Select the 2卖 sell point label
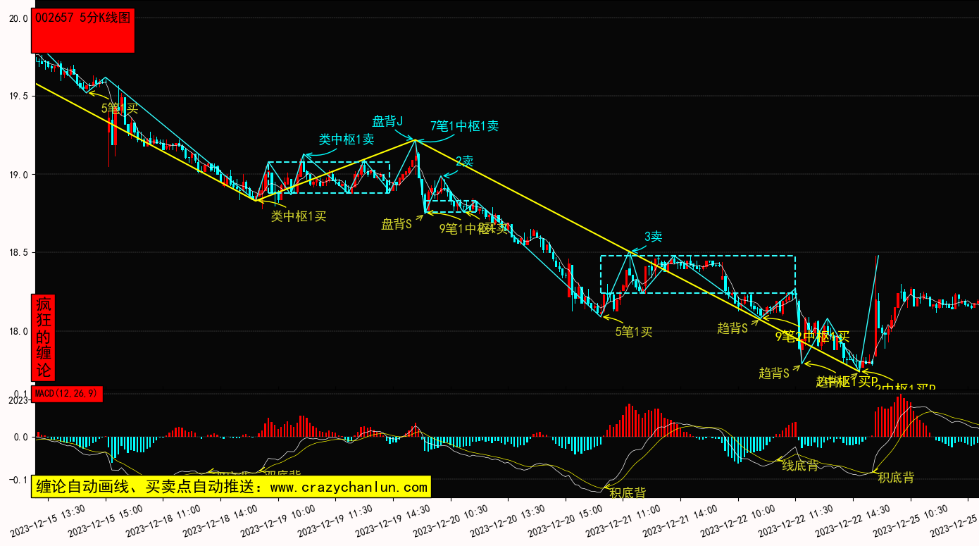Screen dimensions: 979x546 pyautogui.click(x=464, y=161)
